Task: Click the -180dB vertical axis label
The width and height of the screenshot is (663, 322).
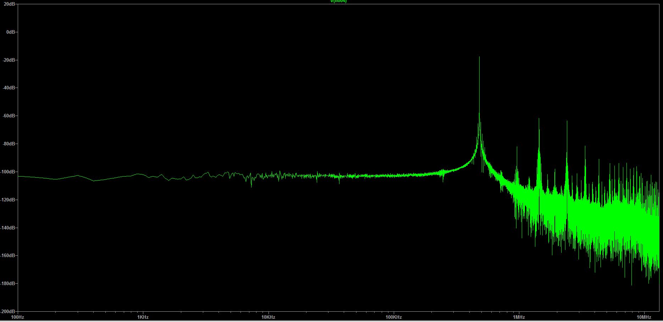Action: point(7,284)
